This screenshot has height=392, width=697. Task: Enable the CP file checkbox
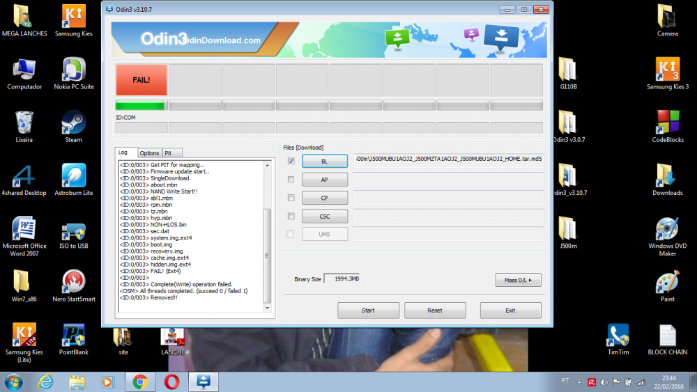[291, 198]
